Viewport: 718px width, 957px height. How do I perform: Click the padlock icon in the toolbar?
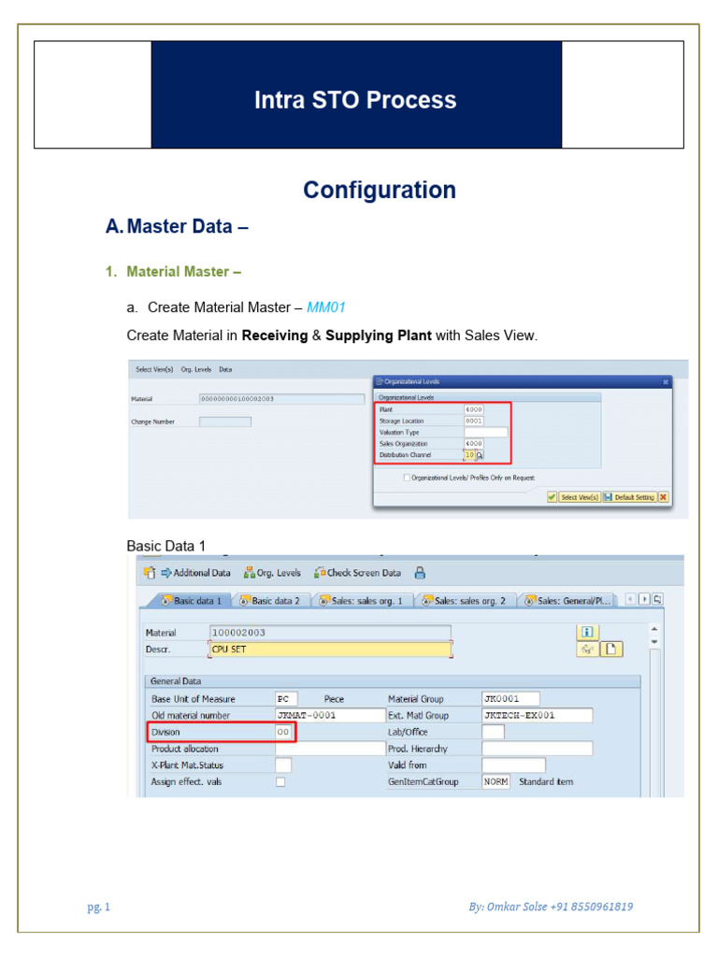(420, 573)
